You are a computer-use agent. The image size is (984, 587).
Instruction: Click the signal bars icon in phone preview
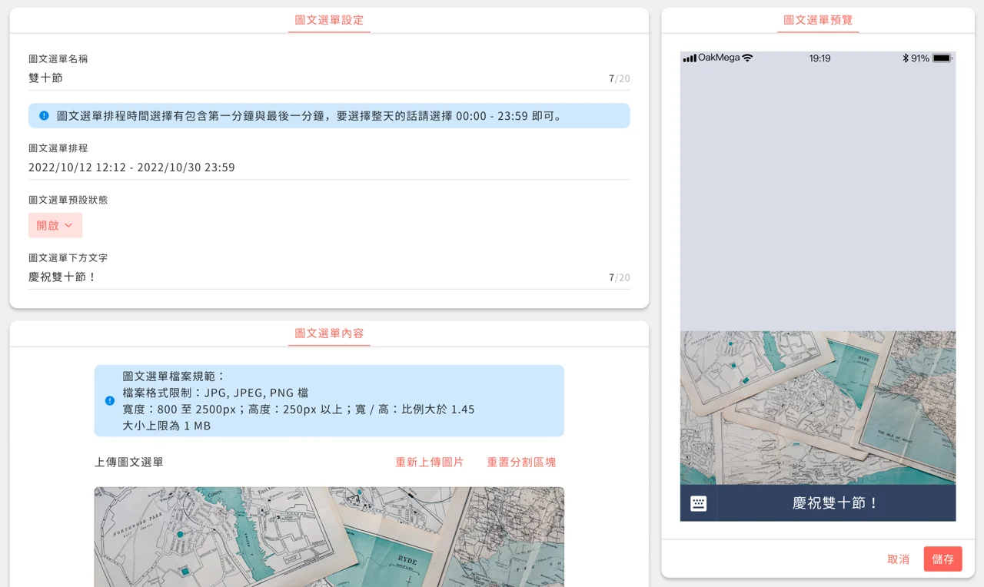[x=690, y=58]
